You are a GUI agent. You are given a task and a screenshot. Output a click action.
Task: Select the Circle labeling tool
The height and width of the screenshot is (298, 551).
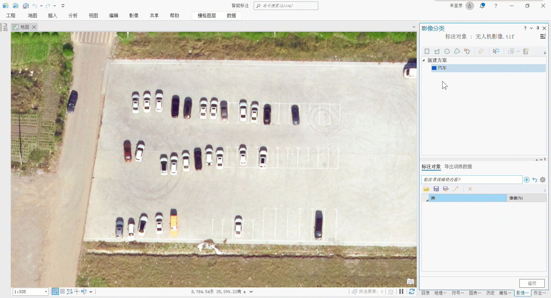(447, 51)
